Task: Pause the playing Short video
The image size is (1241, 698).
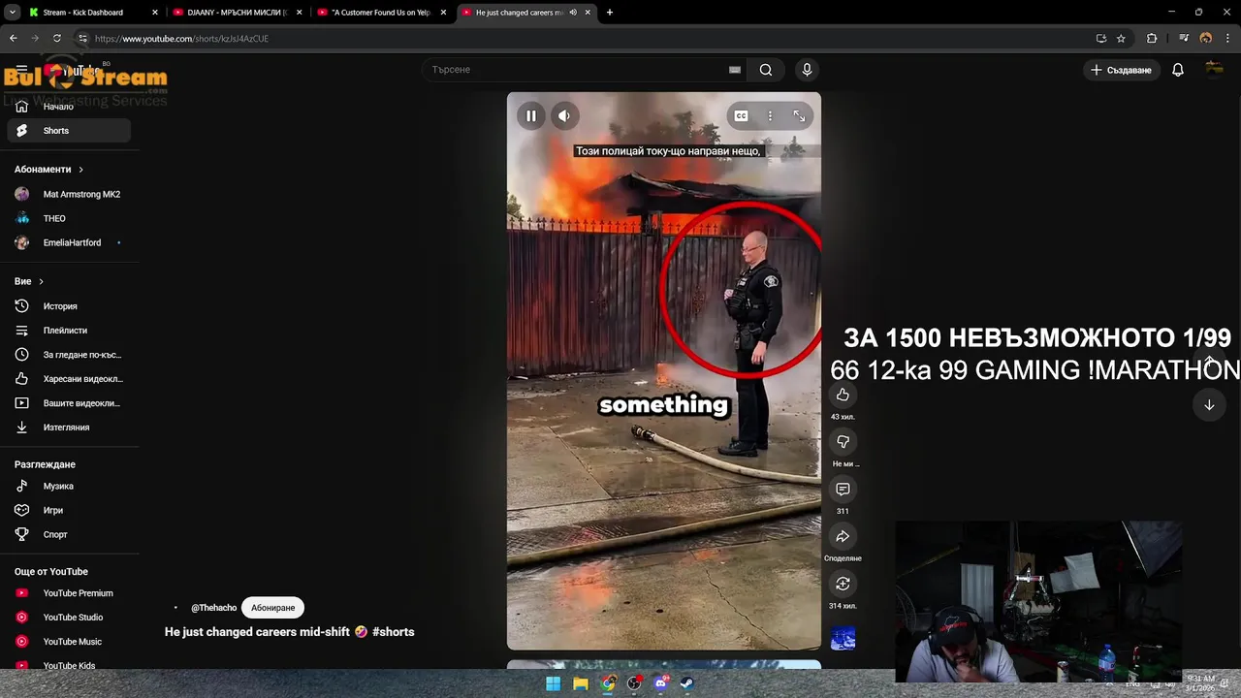Action: [531, 116]
